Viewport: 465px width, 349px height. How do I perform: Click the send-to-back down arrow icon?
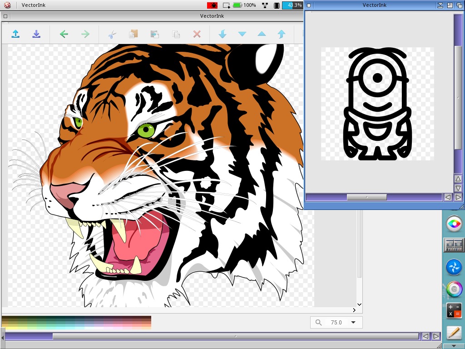[222, 34]
